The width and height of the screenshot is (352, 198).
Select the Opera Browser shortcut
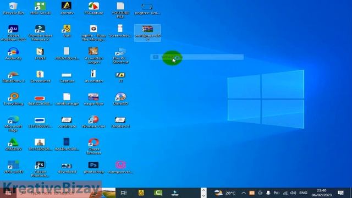94,146
